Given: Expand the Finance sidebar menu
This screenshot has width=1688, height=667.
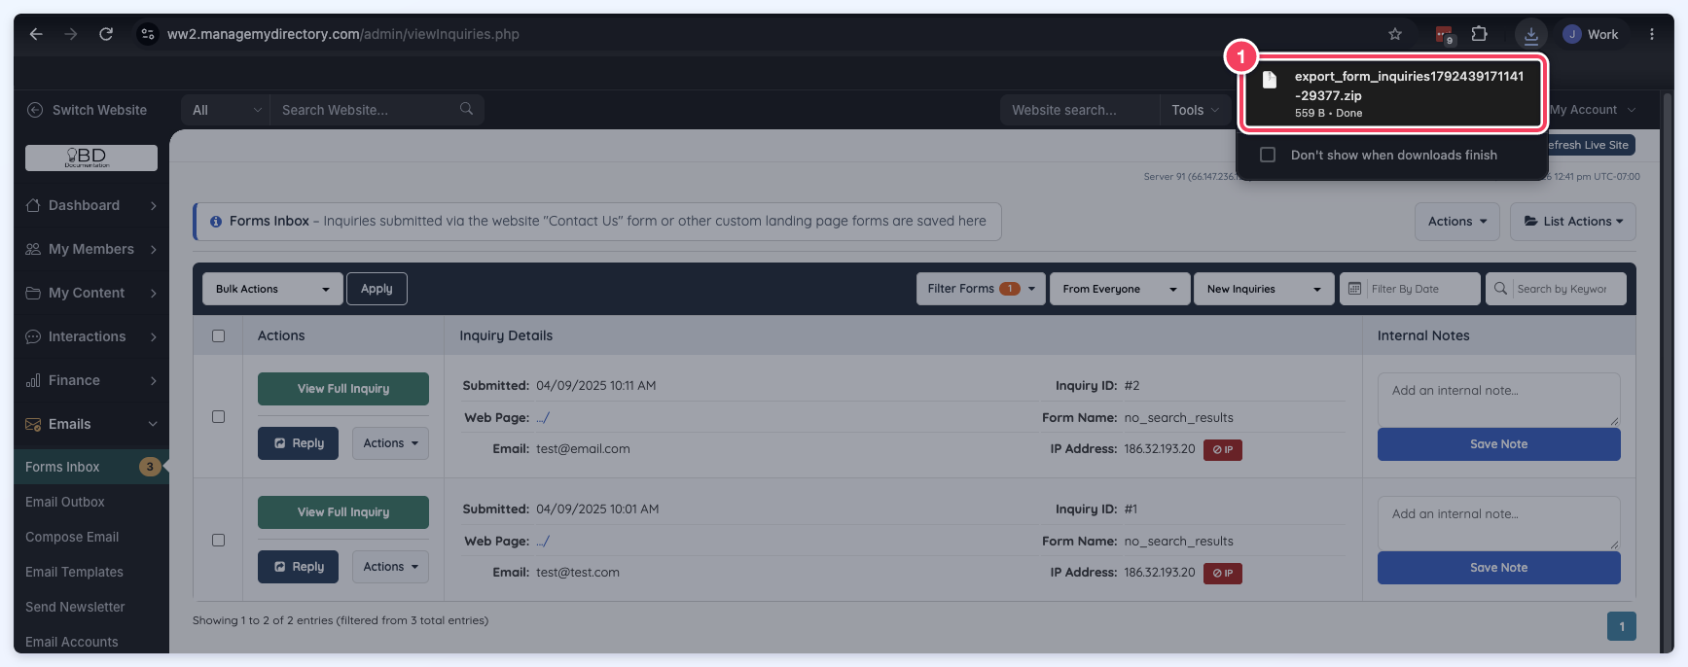Looking at the screenshot, I should tap(91, 380).
